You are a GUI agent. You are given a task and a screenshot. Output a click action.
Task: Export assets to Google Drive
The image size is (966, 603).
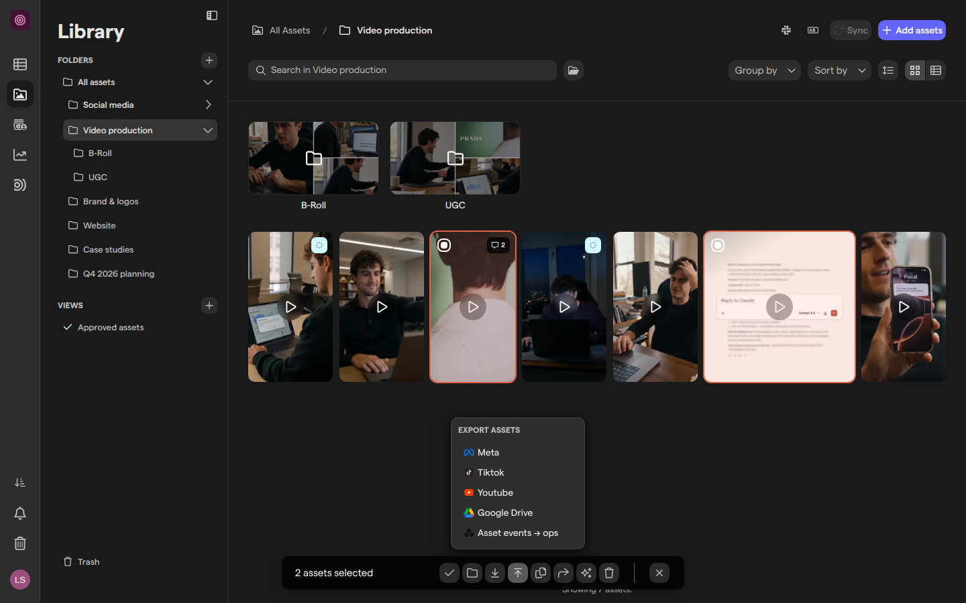coord(518,513)
